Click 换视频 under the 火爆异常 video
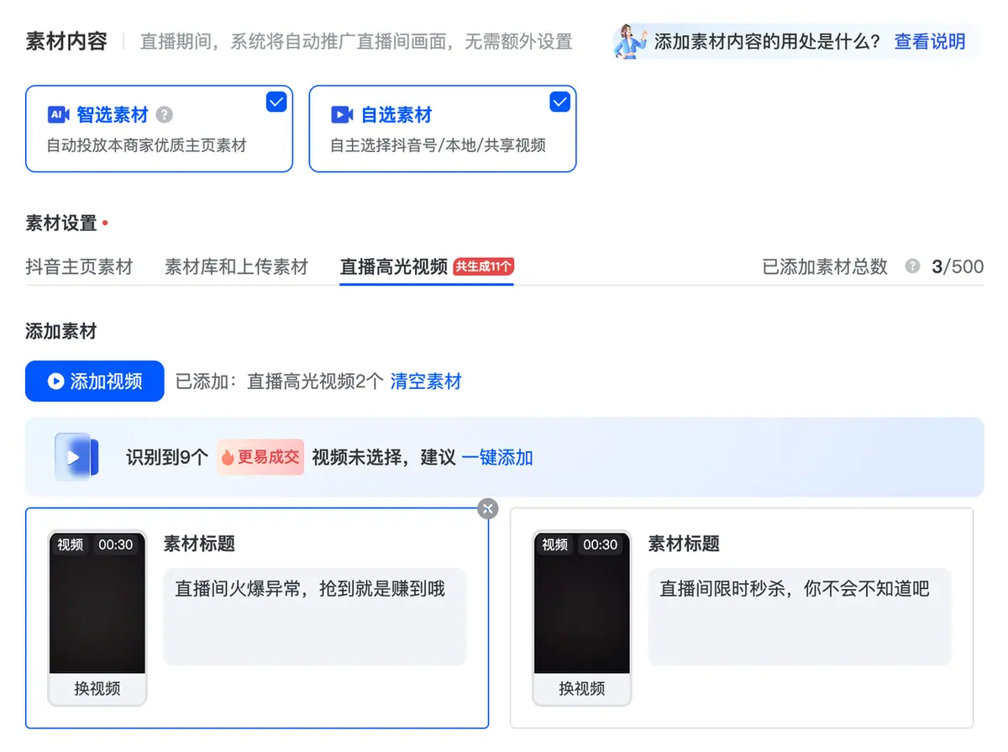Viewport: 1008px width, 752px height. [97, 689]
